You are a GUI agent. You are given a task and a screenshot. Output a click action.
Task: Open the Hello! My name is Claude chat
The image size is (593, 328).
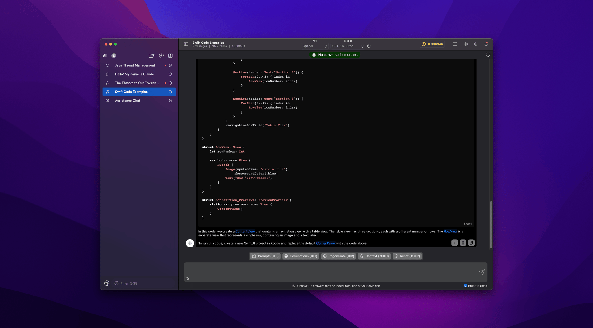[134, 74]
